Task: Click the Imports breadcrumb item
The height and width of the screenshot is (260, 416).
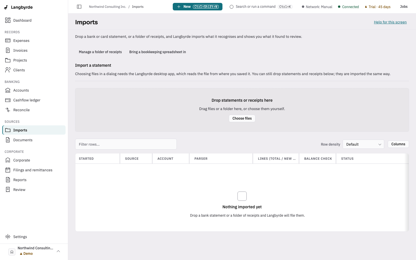Action: (x=138, y=7)
